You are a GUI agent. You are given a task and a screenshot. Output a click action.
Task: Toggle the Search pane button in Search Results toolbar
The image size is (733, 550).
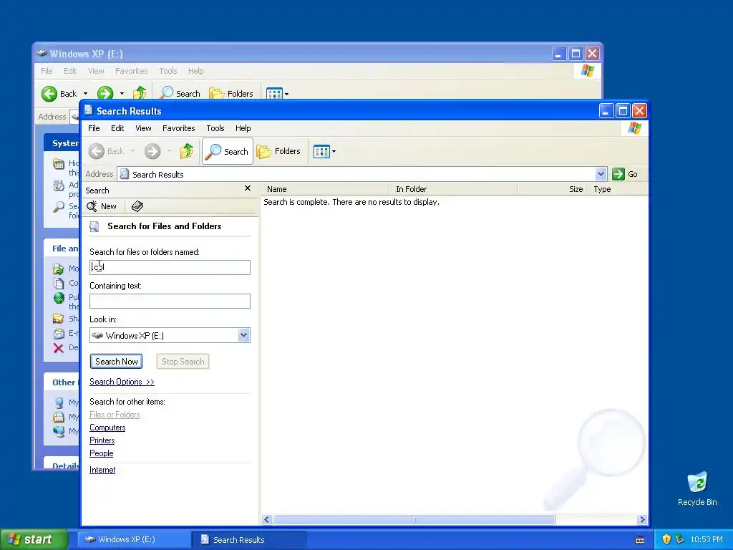point(227,151)
